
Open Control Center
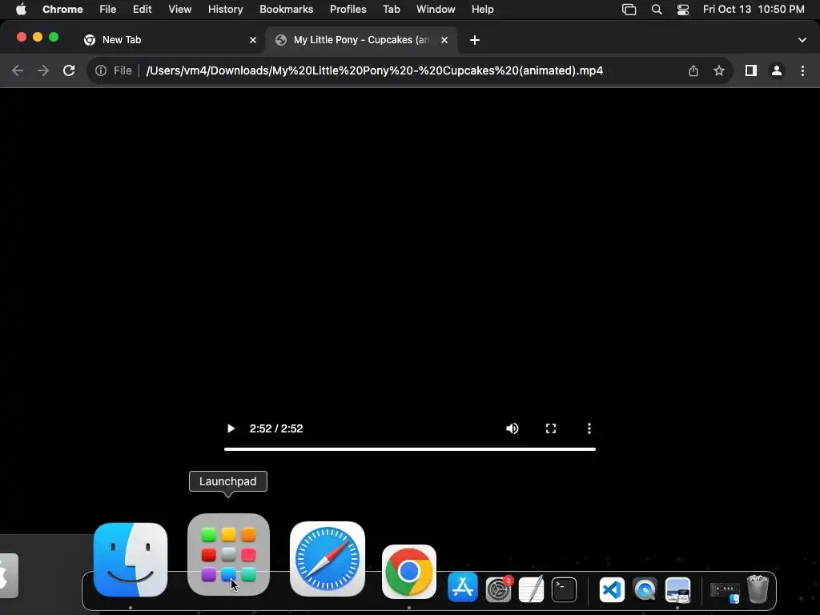(x=683, y=10)
